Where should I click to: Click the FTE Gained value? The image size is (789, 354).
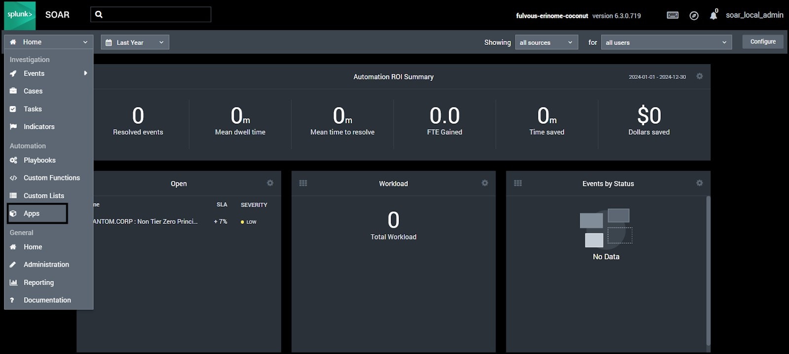pyautogui.click(x=444, y=116)
